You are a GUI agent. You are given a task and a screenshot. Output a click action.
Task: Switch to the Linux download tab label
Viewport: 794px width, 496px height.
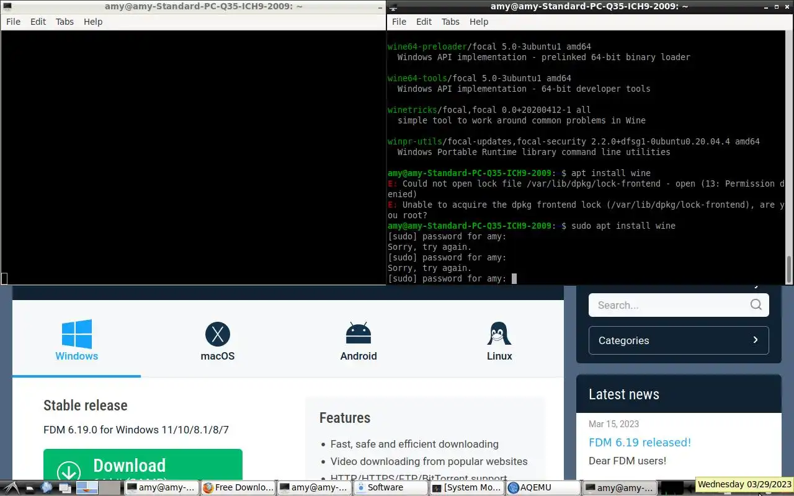tap(499, 356)
